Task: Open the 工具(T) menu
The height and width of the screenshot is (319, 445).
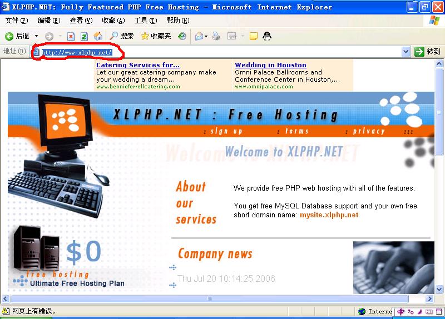Action: (146, 21)
